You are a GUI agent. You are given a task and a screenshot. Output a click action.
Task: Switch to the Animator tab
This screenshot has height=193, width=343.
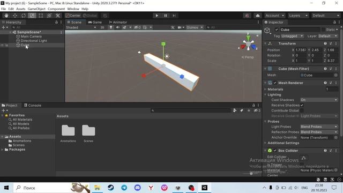(x=118, y=23)
